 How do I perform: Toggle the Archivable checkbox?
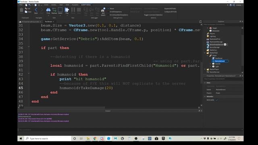coord(217,100)
